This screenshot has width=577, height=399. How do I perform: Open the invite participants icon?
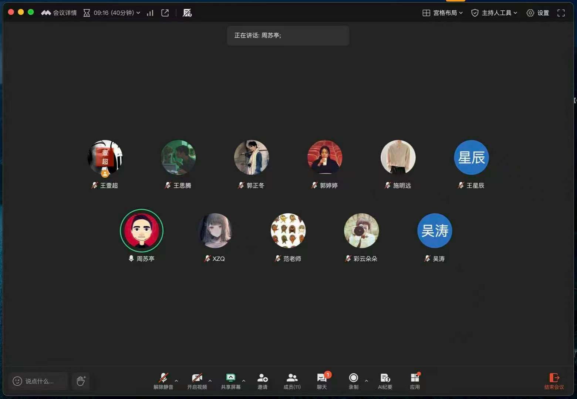[262, 381]
